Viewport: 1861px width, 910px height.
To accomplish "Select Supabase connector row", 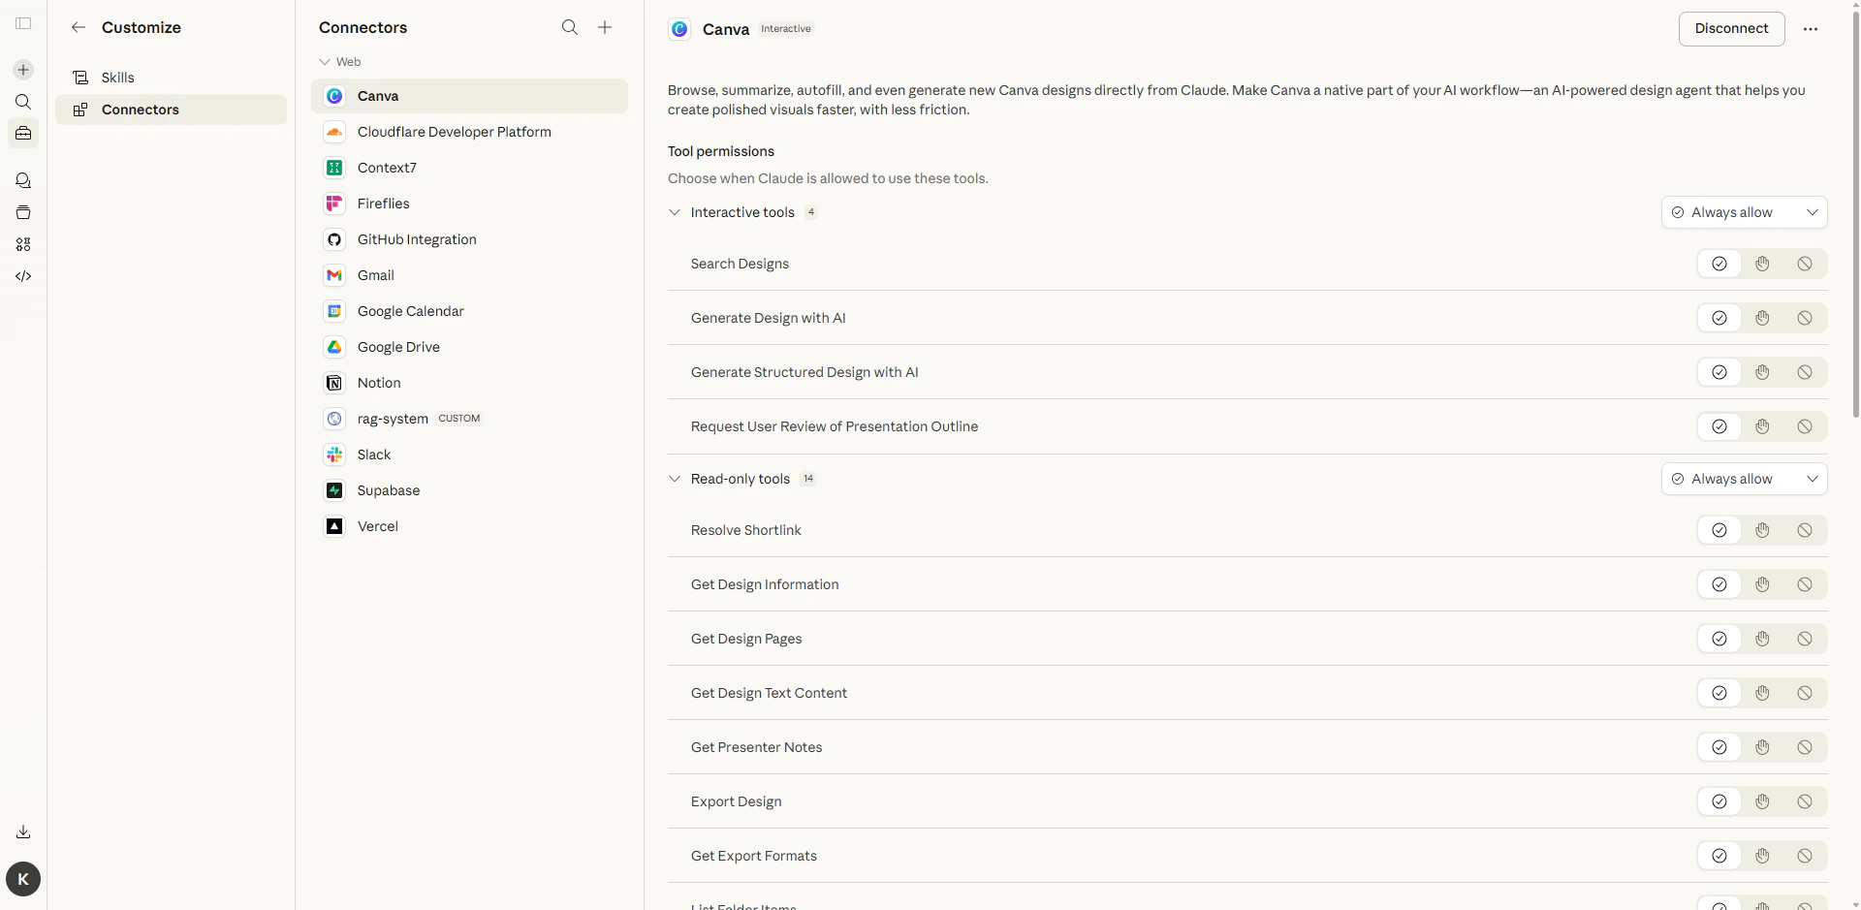I will tap(469, 490).
